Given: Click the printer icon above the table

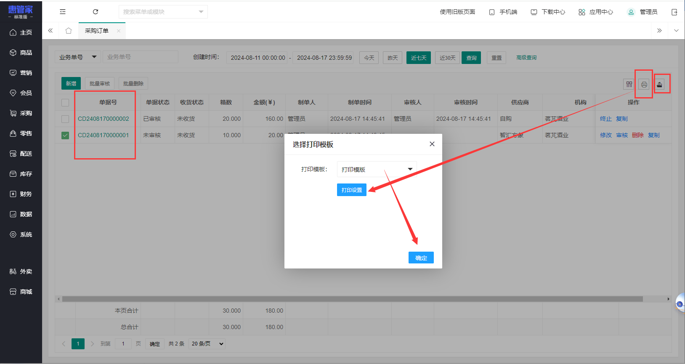Looking at the screenshot, I should pos(644,84).
